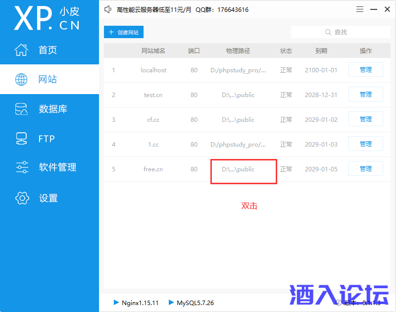The width and height of the screenshot is (396, 312).
Task: Open the hamburger menu in title bar
Action: pyautogui.click(x=360, y=9)
